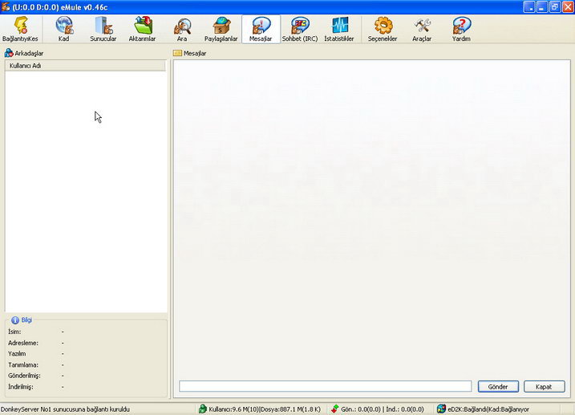
Task: Click the Bilgi info icon
Action: (14, 320)
